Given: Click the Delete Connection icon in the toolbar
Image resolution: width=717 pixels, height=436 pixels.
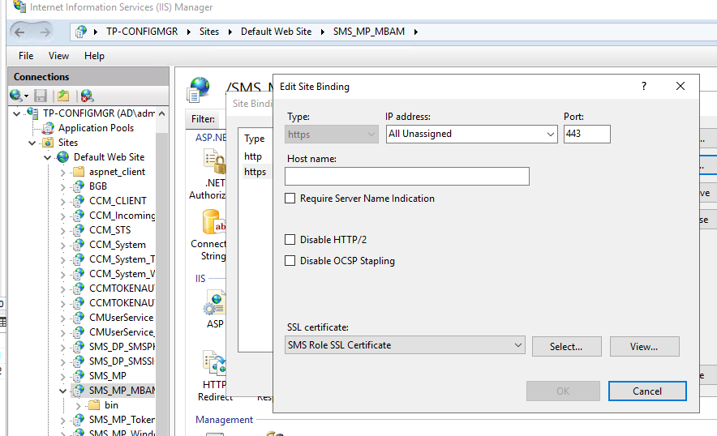Looking at the screenshot, I should [x=87, y=96].
